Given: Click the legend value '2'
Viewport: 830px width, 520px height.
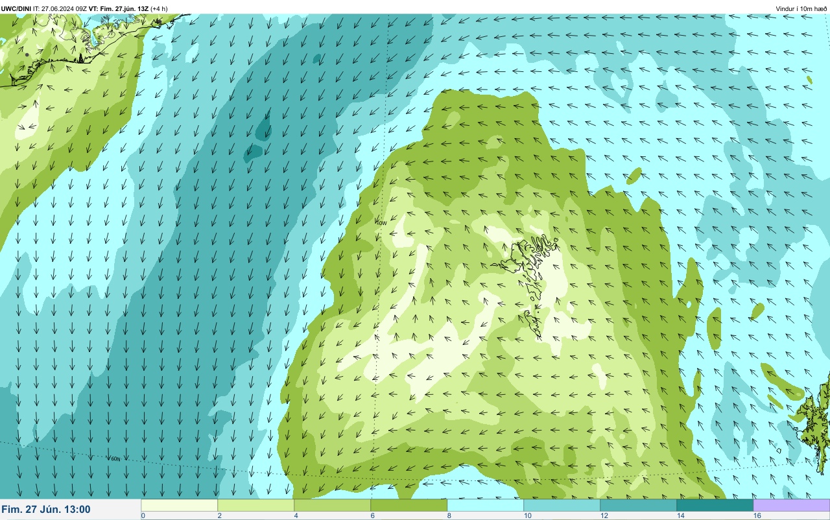Looking at the screenshot, I should pos(220,515).
